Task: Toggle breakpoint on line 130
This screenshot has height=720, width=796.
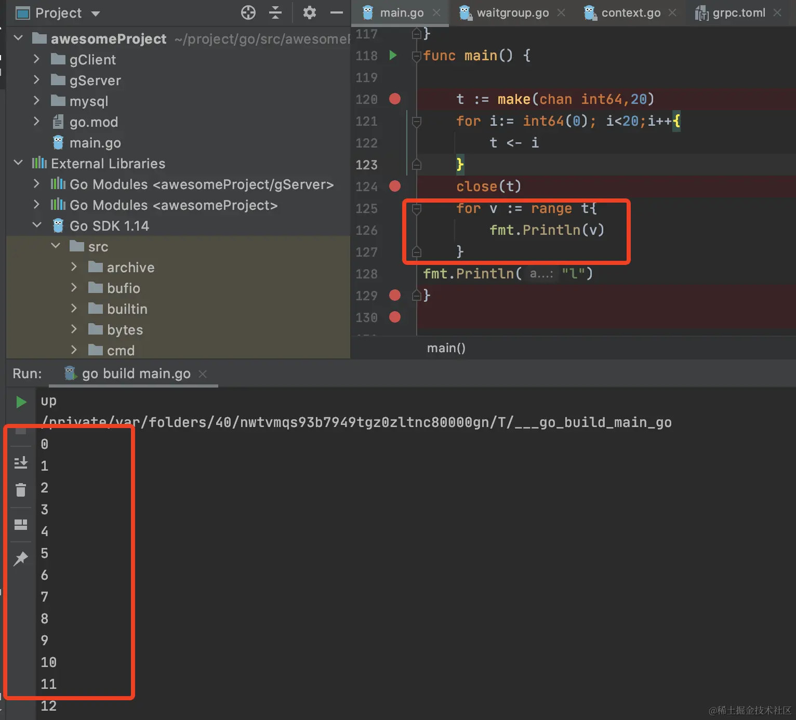Action: click(x=395, y=317)
